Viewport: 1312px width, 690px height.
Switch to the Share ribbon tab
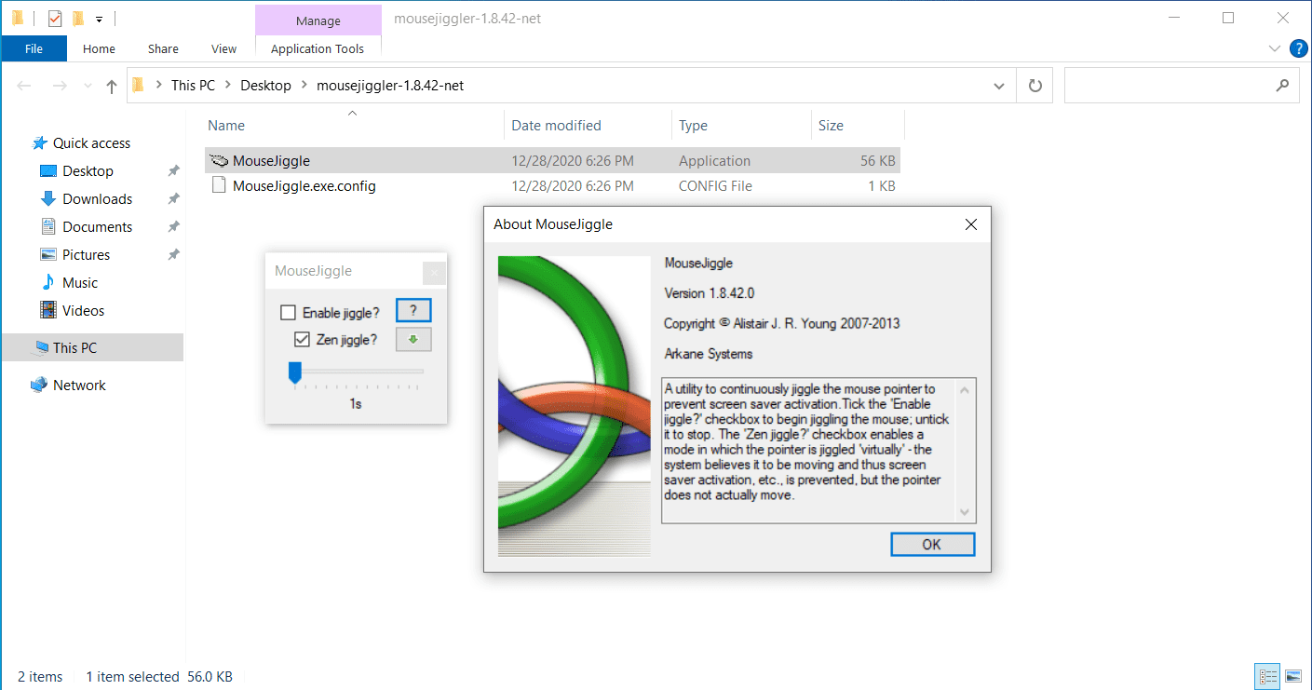click(163, 49)
